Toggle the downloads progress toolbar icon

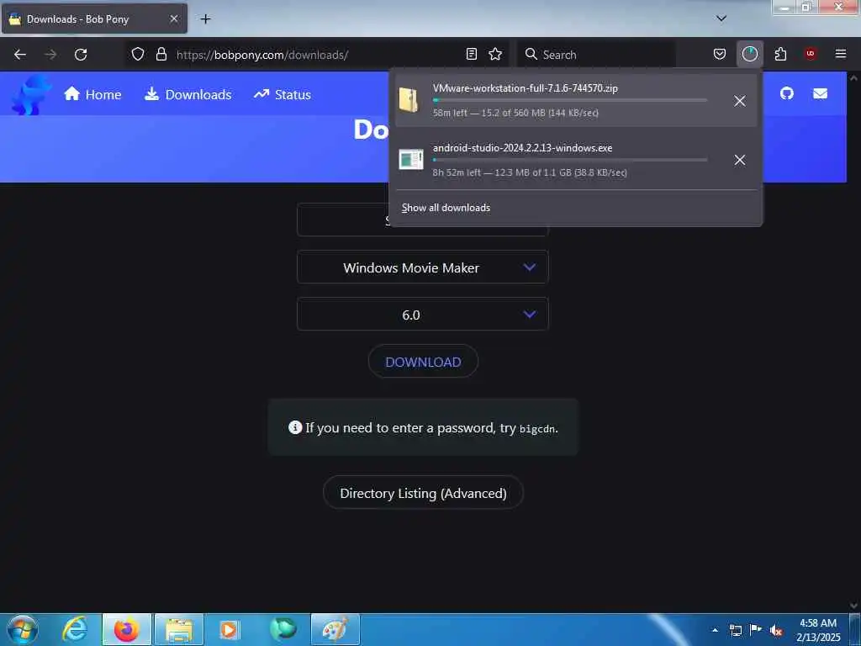(x=749, y=54)
